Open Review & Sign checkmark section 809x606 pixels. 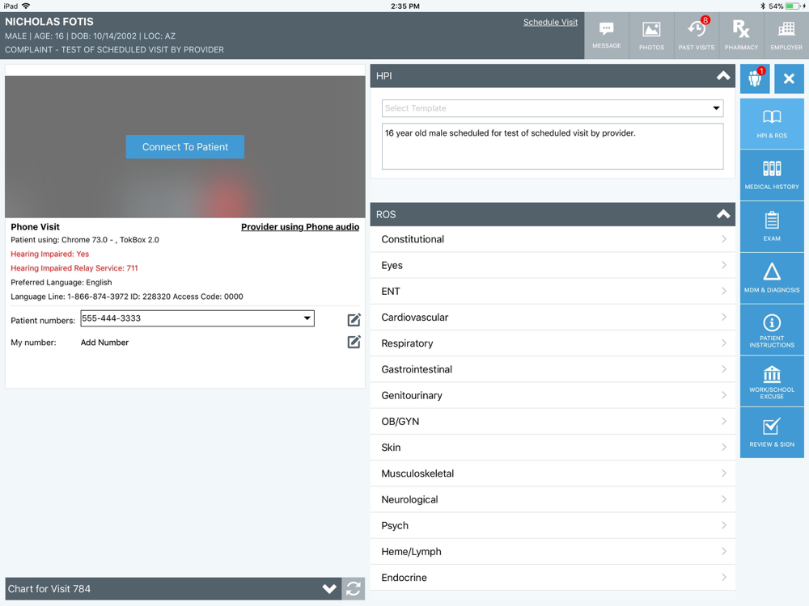coord(772,433)
